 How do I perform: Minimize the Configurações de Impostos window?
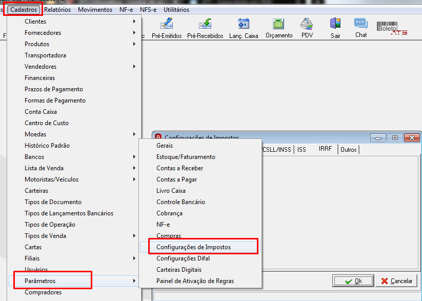pos(378,138)
